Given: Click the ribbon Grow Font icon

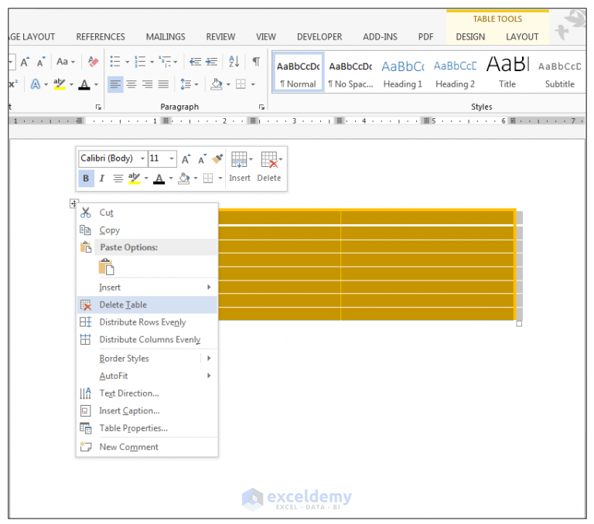Looking at the screenshot, I should pos(25,62).
